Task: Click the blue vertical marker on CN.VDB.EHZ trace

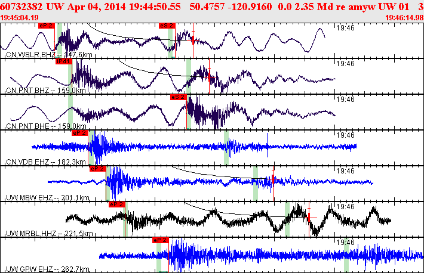Action: pyautogui.click(x=267, y=145)
